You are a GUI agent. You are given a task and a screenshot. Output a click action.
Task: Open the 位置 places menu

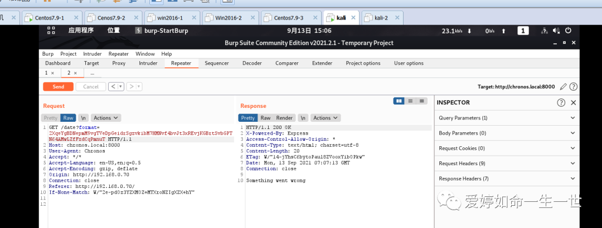click(x=114, y=31)
